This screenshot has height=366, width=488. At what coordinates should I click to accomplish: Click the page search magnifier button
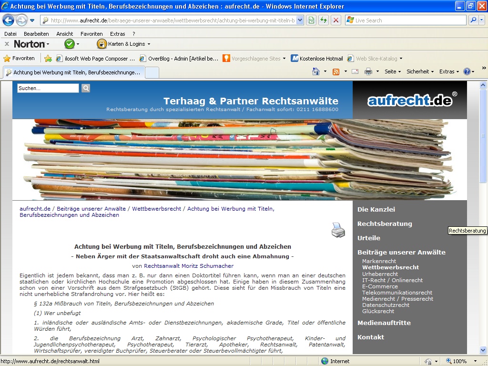point(86,88)
